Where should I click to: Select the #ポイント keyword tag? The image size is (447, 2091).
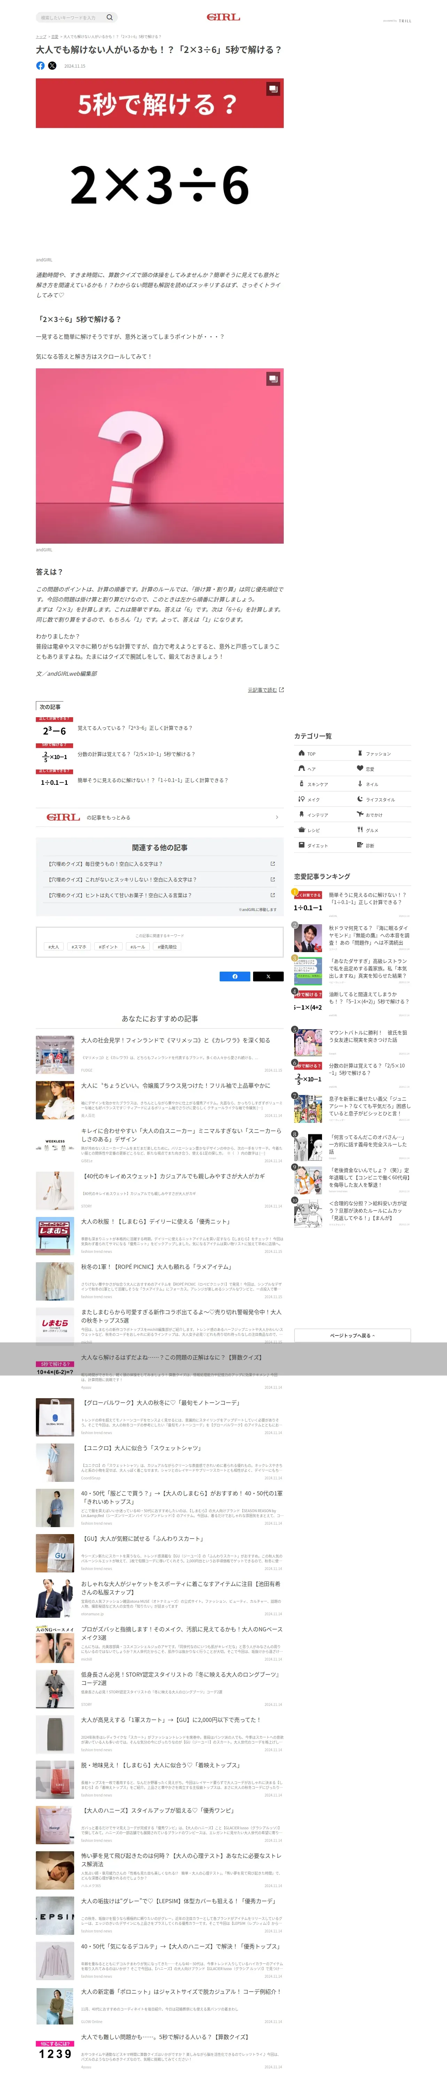(x=108, y=947)
